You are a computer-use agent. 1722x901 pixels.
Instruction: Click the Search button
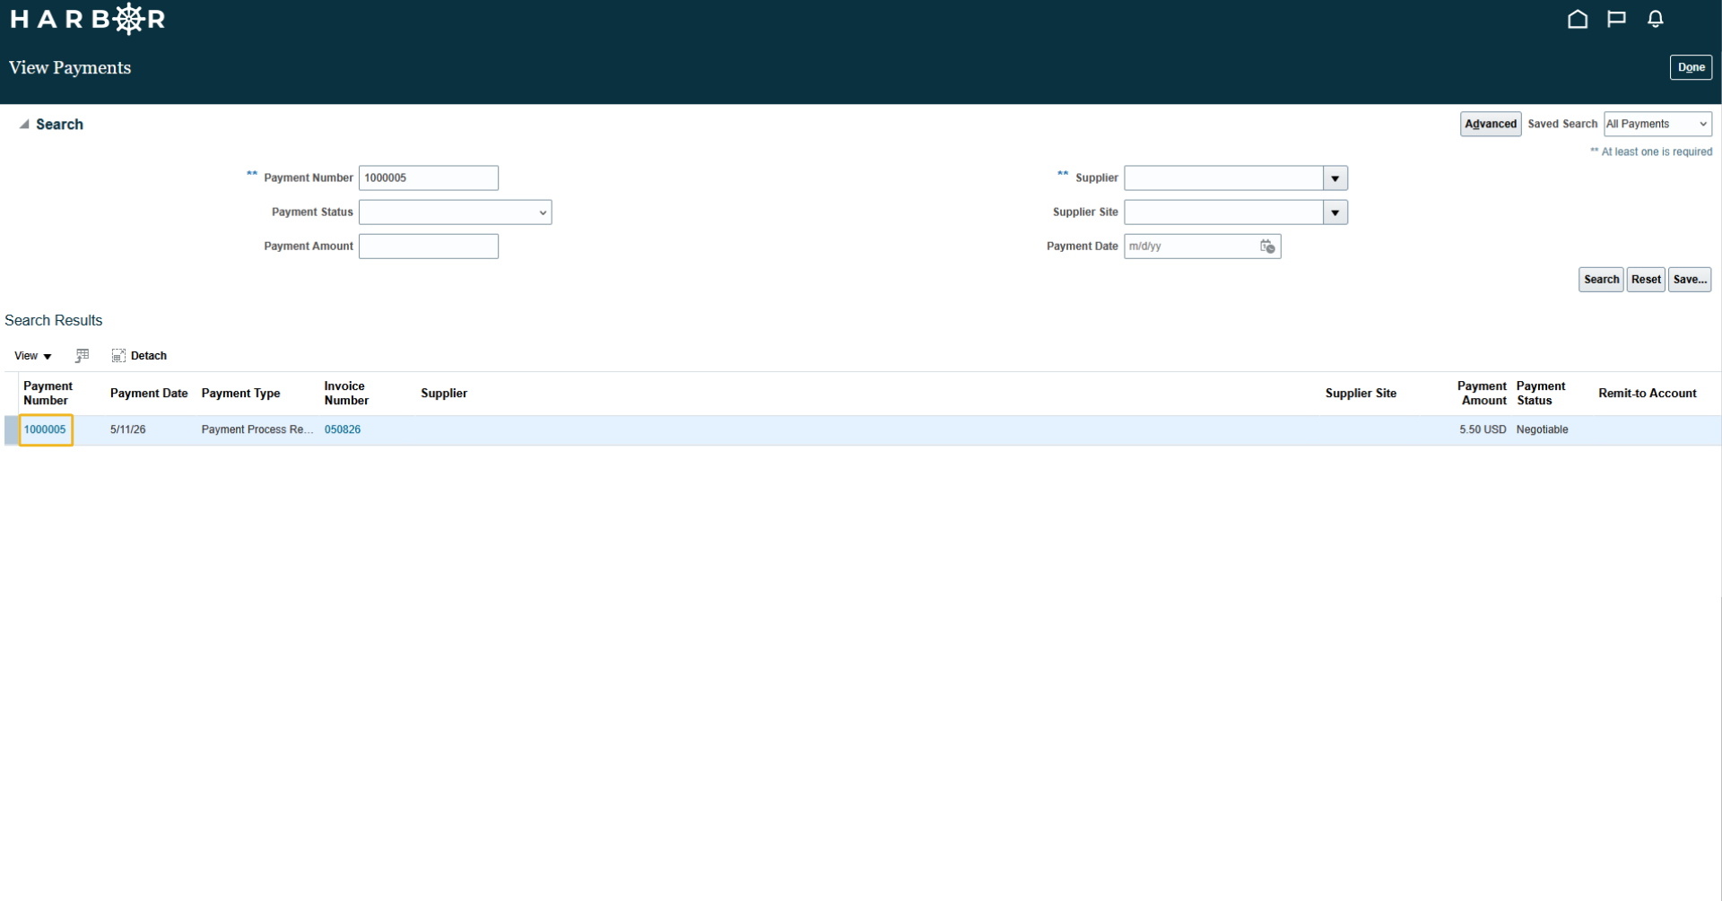[1601, 280]
